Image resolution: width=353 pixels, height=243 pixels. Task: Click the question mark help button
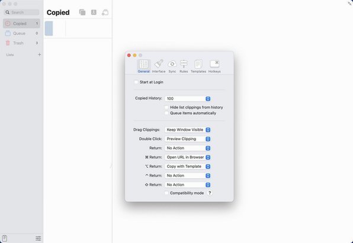[210, 193]
